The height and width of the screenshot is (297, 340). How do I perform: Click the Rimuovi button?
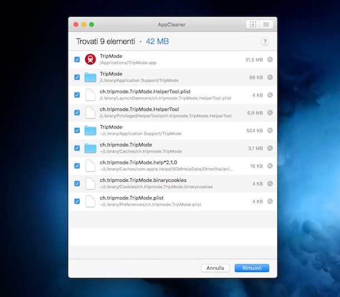tap(252, 268)
